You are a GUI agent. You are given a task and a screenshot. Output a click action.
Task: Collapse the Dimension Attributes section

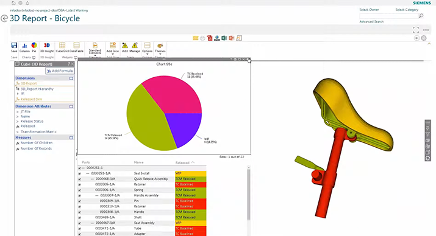(71, 106)
